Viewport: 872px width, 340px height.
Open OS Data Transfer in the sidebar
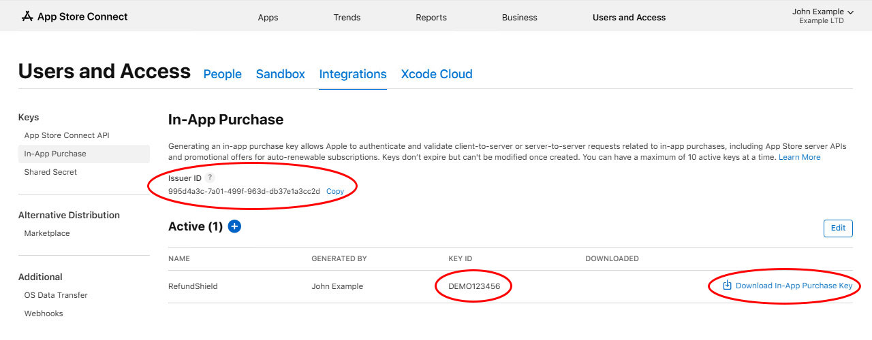pyautogui.click(x=56, y=295)
